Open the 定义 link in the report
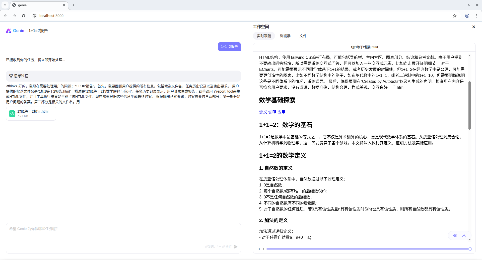Image resolution: width=482 pixels, height=260 pixels. [x=263, y=112]
